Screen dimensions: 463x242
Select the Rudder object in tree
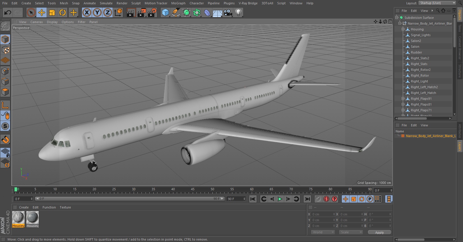416,52
